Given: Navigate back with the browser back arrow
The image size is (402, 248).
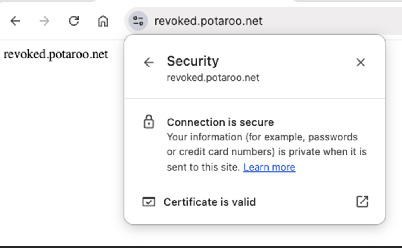Looking at the screenshot, I should click(15, 21).
